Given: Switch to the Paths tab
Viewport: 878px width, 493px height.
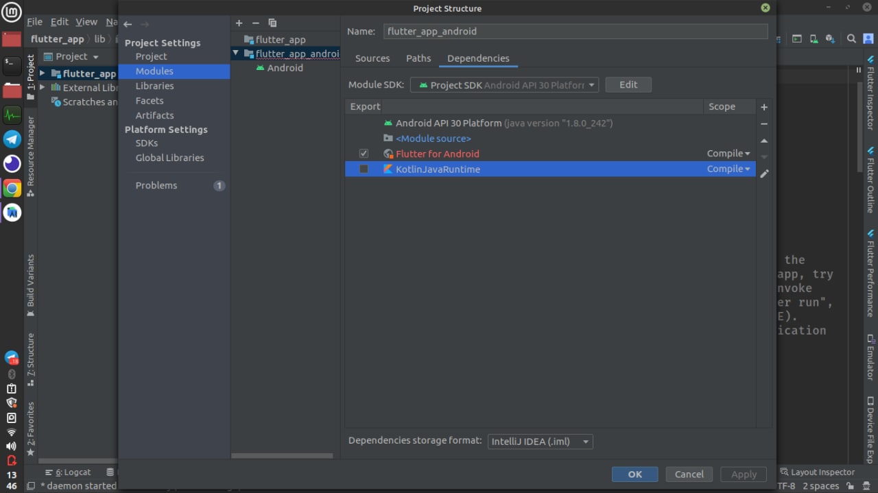Looking at the screenshot, I should pos(418,58).
